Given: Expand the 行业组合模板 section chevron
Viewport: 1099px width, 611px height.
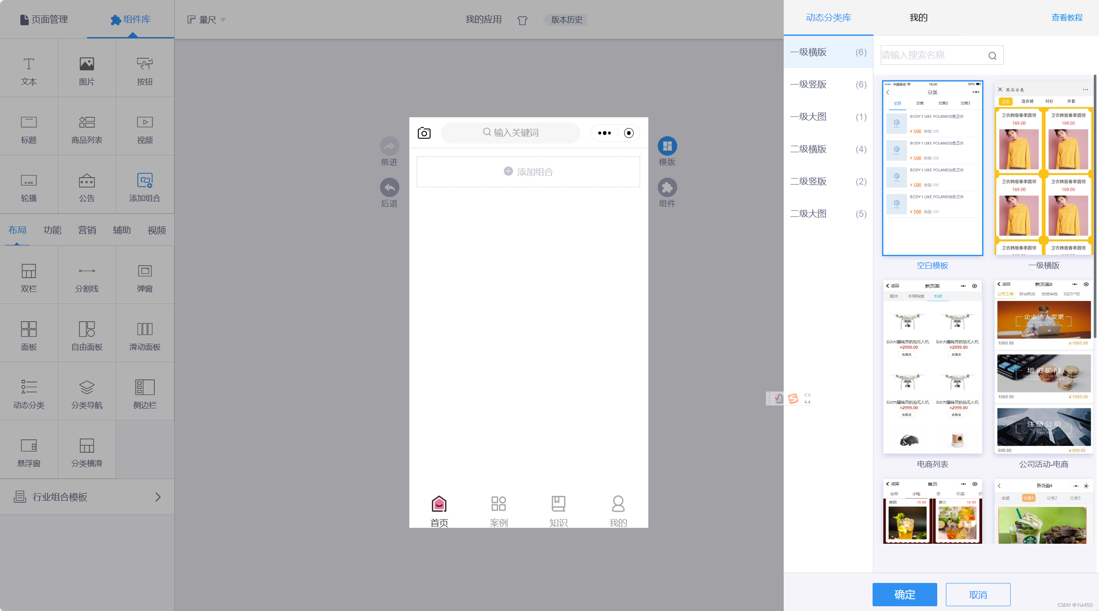Looking at the screenshot, I should (x=158, y=497).
